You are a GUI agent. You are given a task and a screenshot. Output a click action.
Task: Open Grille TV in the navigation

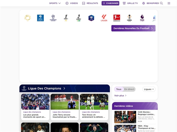click(130, 3)
